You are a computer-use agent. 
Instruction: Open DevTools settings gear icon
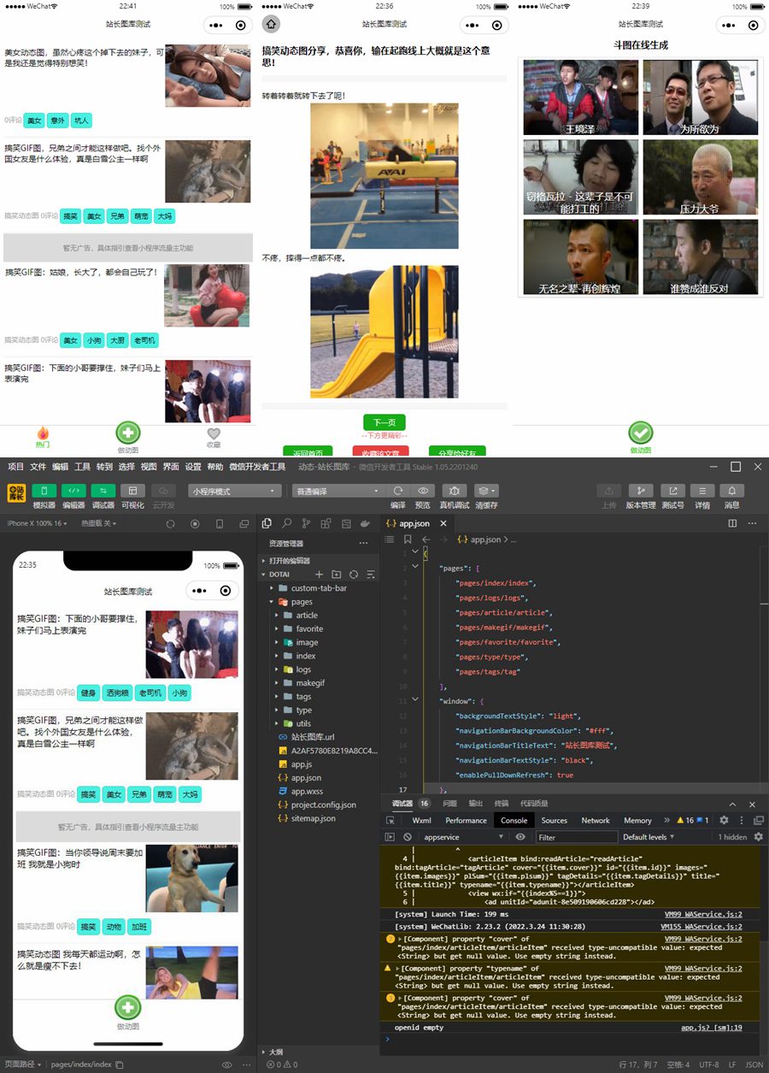point(724,820)
